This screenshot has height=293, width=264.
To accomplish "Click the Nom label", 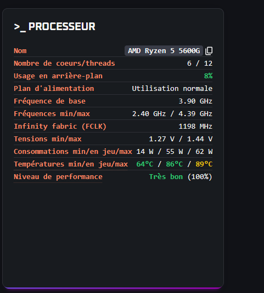I will click(20, 51).
